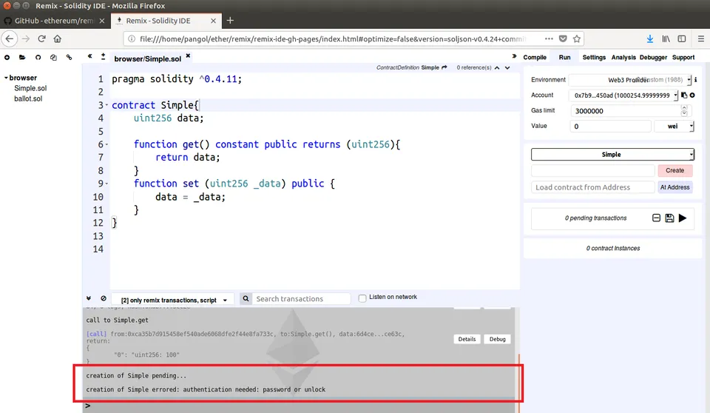Viewport: 710px width, 413px height.
Task: Open the wei unit dropdown
Action: (x=674, y=127)
